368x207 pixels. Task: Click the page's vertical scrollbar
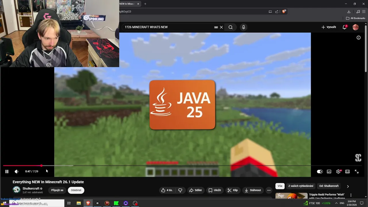(366, 49)
